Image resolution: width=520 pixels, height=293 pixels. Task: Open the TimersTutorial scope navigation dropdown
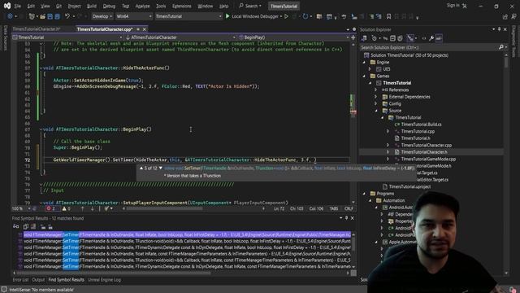click(x=67, y=37)
